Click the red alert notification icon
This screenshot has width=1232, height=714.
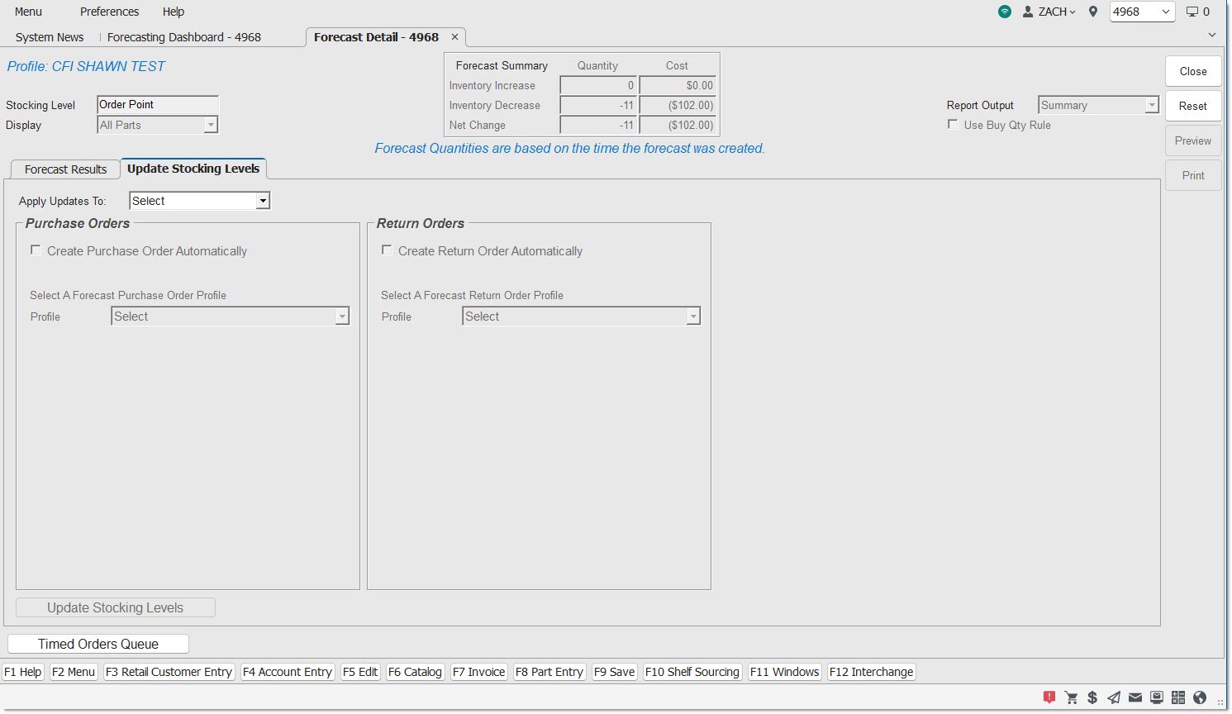coord(1049,697)
